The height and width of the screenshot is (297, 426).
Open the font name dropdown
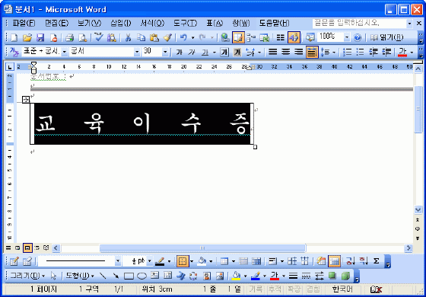(137, 52)
